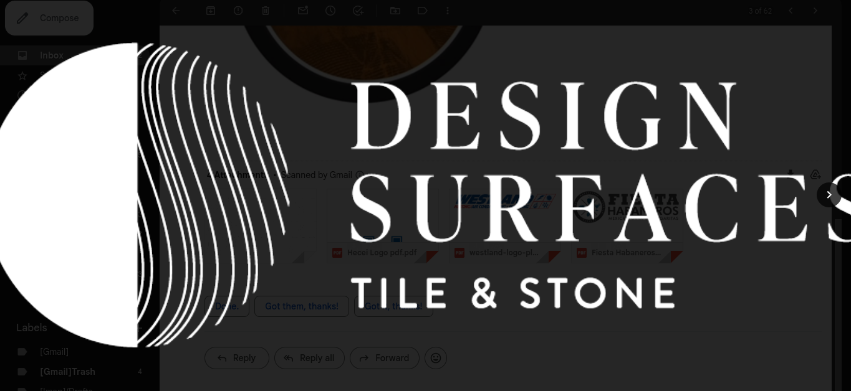The width and height of the screenshot is (851, 391).
Task: Add this email to Tasks
Action: (x=358, y=11)
